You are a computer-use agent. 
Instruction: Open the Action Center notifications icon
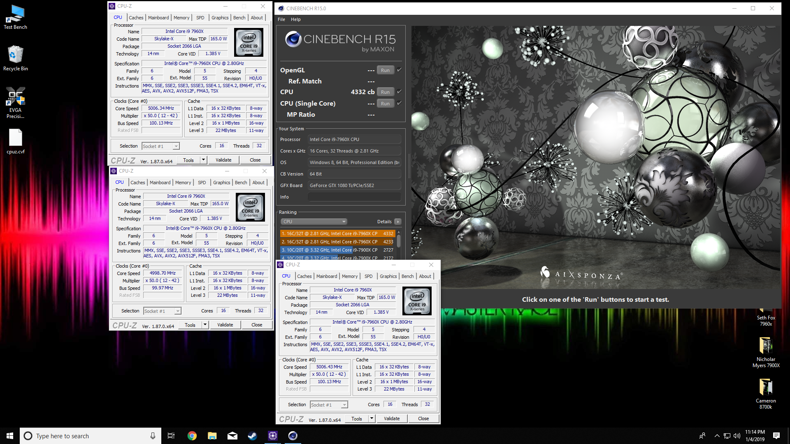coord(776,436)
